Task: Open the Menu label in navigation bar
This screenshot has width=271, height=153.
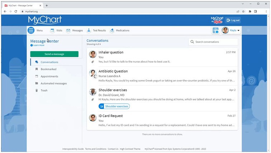Action: click(39, 30)
